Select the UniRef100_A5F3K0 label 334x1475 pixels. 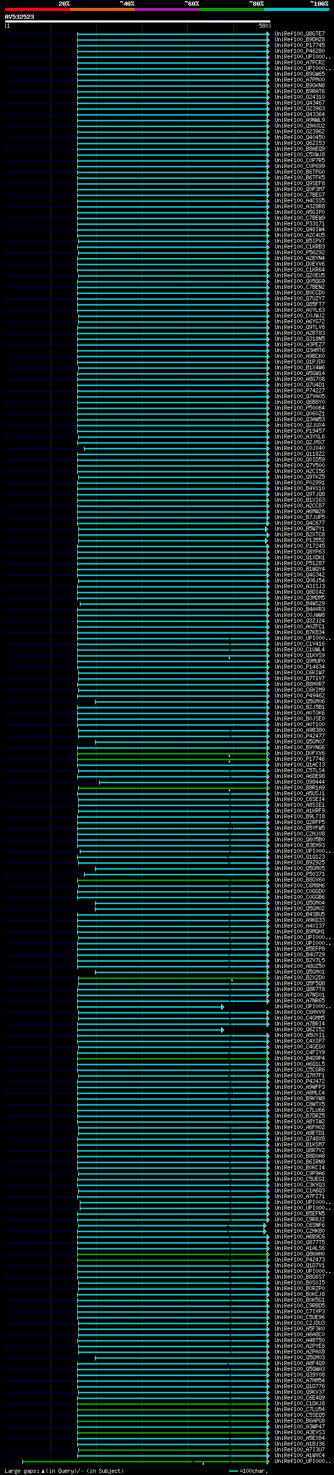click(x=300, y=1328)
